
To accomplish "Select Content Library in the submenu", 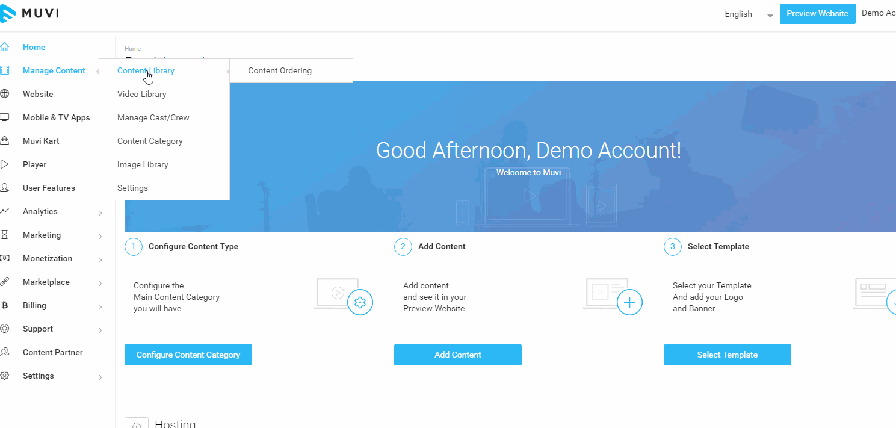I will coord(146,70).
